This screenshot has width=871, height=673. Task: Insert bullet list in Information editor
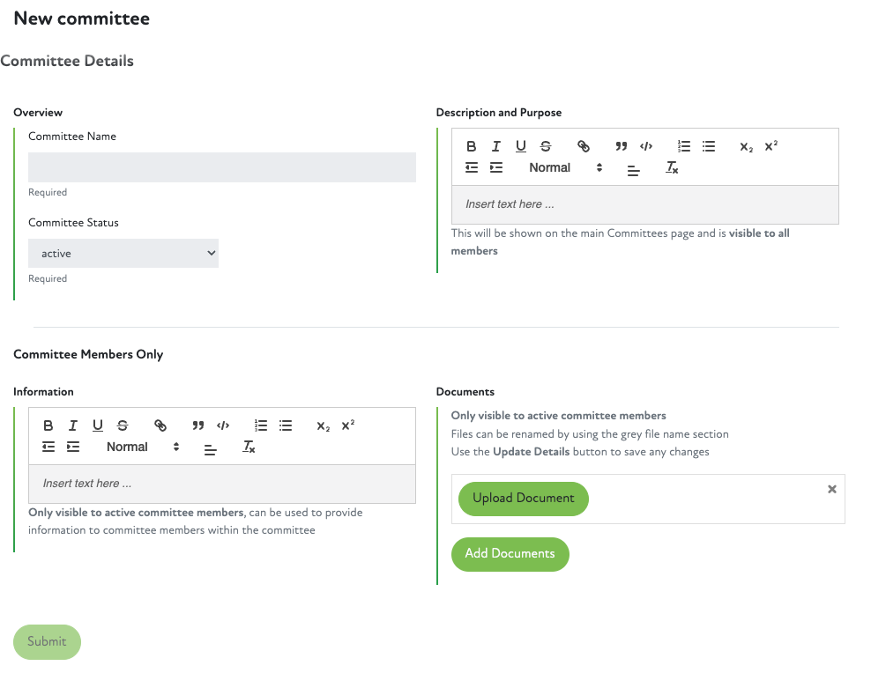tap(286, 426)
